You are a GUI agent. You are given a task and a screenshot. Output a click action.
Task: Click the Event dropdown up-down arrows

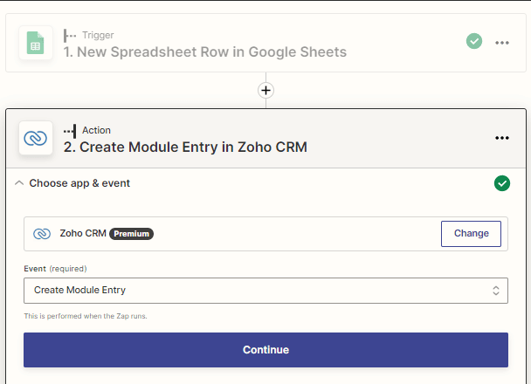coord(496,291)
